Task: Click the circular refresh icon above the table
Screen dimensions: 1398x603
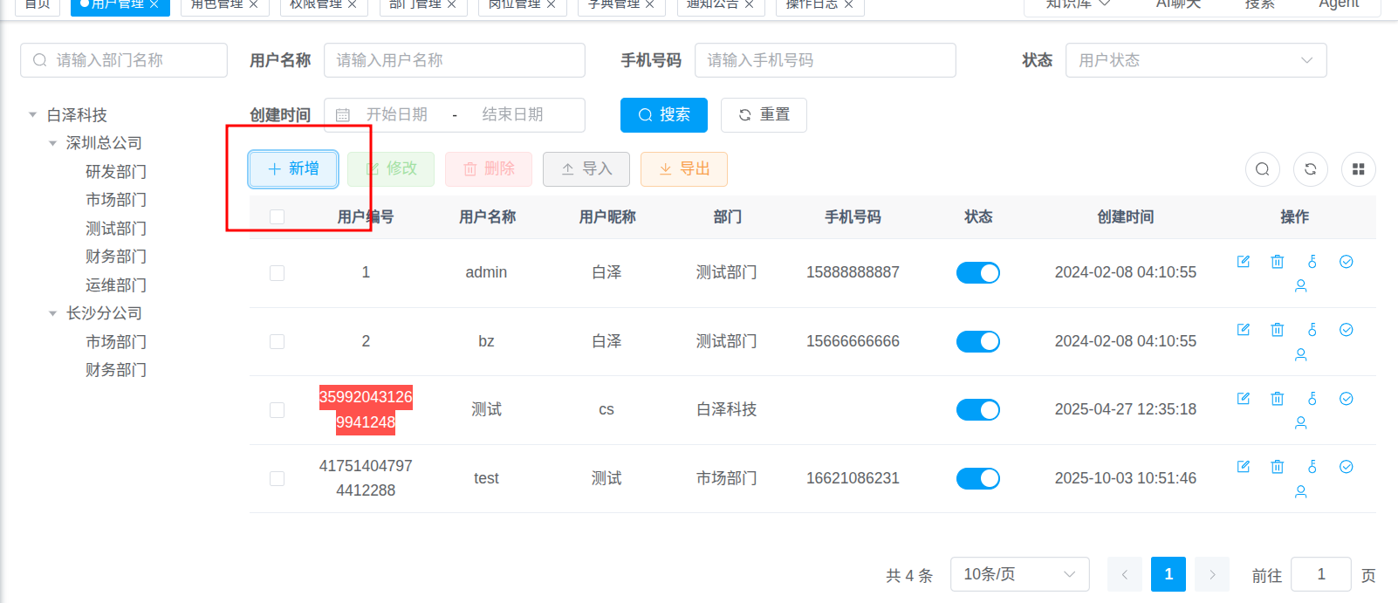Action: [x=1311, y=169]
